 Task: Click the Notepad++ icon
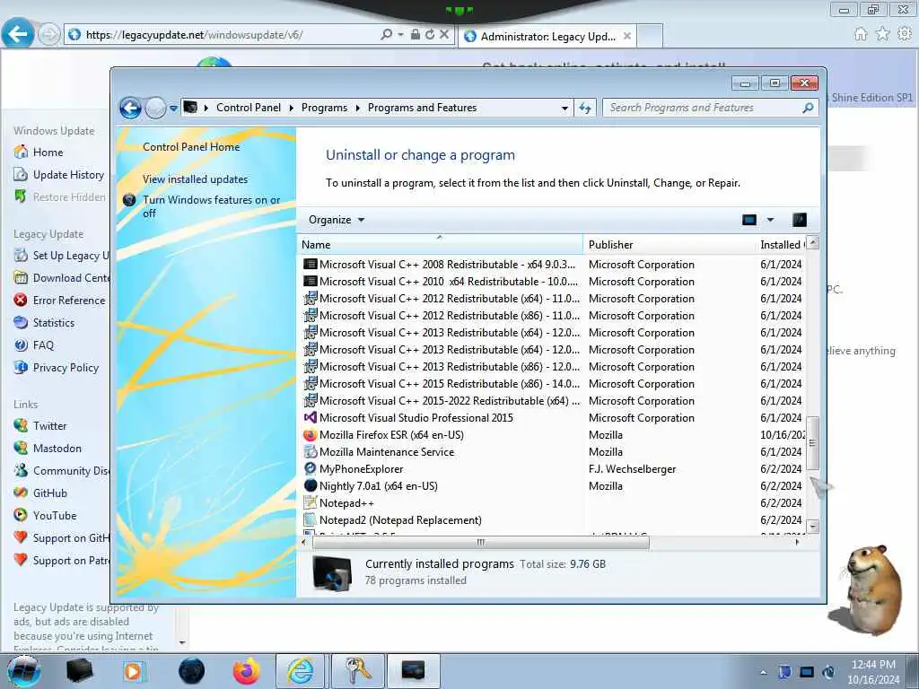click(x=310, y=502)
